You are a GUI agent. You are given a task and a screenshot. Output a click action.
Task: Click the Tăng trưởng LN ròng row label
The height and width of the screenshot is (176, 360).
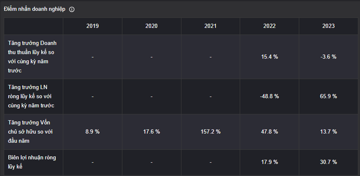(31, 97)
